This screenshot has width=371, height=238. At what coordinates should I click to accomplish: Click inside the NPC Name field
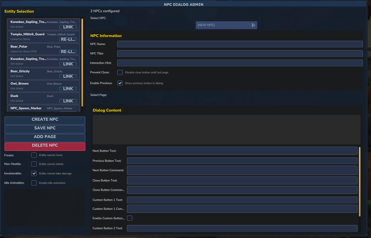click(240, 44)
